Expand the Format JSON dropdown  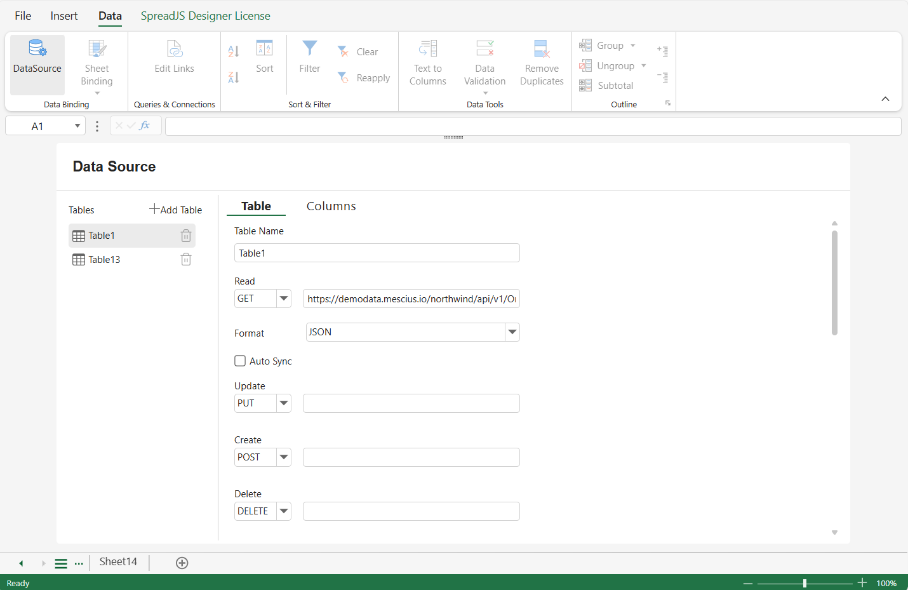512,332
